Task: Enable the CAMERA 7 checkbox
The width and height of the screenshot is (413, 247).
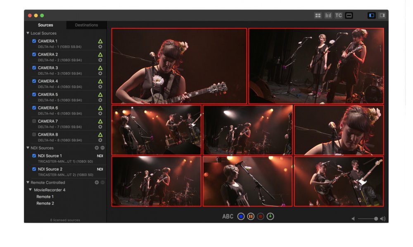Action: click(x=34, y=121)
